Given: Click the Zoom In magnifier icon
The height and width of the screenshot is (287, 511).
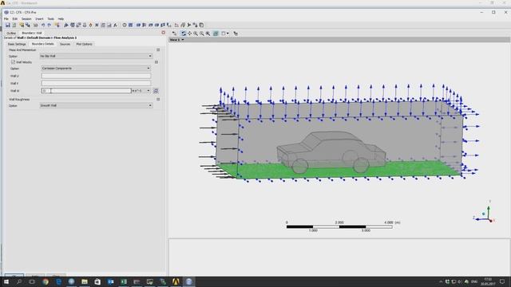Looking at the screenshot, I should pos(196,33).
